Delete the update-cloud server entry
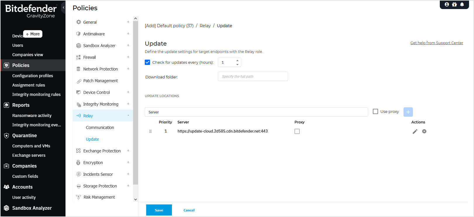This screenshot has height=217, width=474. (x=424, y=131)
